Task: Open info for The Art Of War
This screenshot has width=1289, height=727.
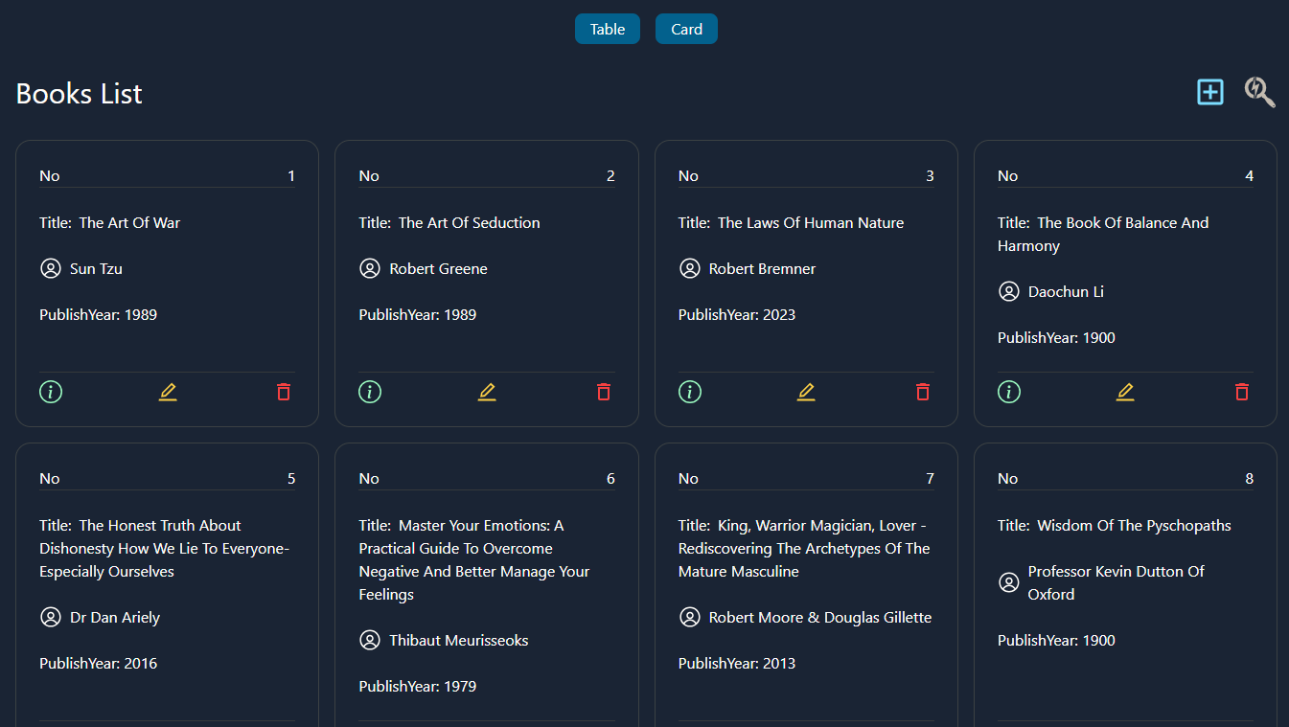Action: [51, 392]
